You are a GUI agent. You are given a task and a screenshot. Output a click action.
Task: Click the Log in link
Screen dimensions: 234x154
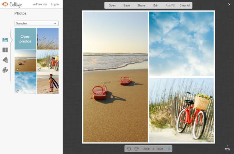pyautogui.click(x=55, y=4)
